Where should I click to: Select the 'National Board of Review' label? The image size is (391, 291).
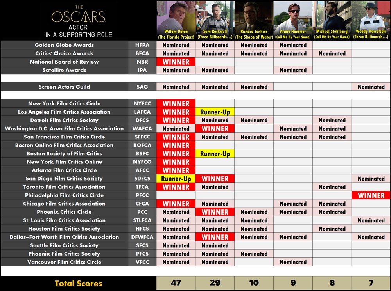pos(65,62)
